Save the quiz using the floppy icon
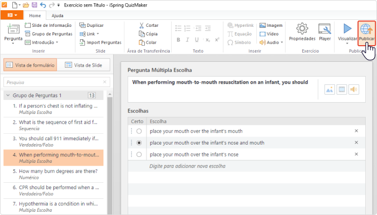 (x=34, y=5)
